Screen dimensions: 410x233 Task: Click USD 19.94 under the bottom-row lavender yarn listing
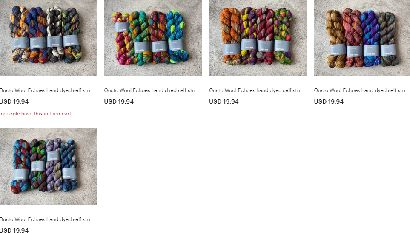coord(14,230)
